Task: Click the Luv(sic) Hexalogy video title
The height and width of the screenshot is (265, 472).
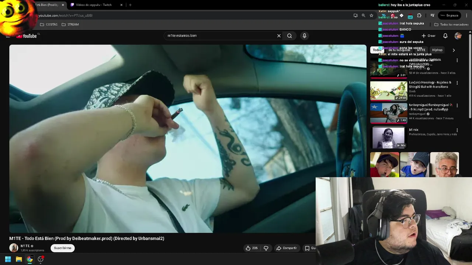Action: point(430,85)
